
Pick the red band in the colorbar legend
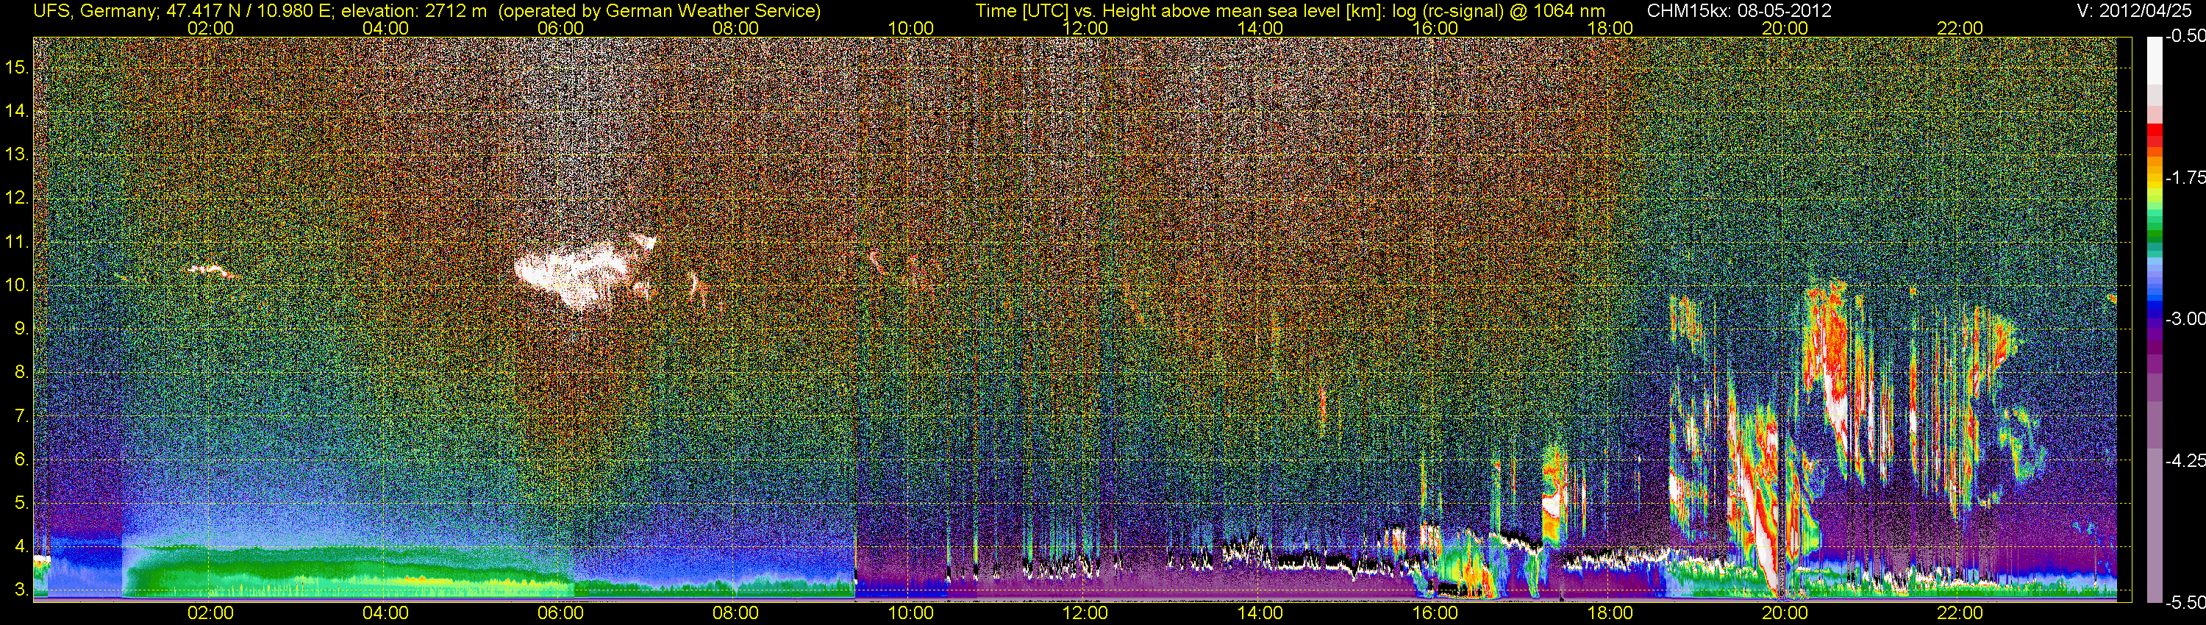click(x=2155, y=137)
